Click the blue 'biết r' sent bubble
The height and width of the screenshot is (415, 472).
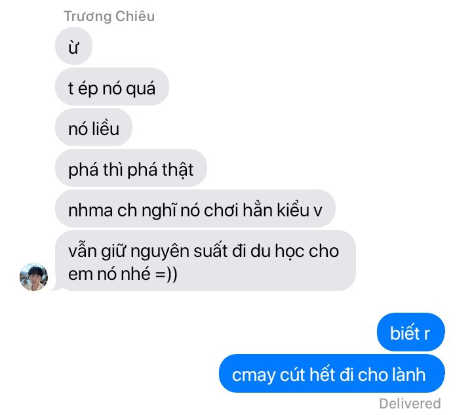[410, 332]
